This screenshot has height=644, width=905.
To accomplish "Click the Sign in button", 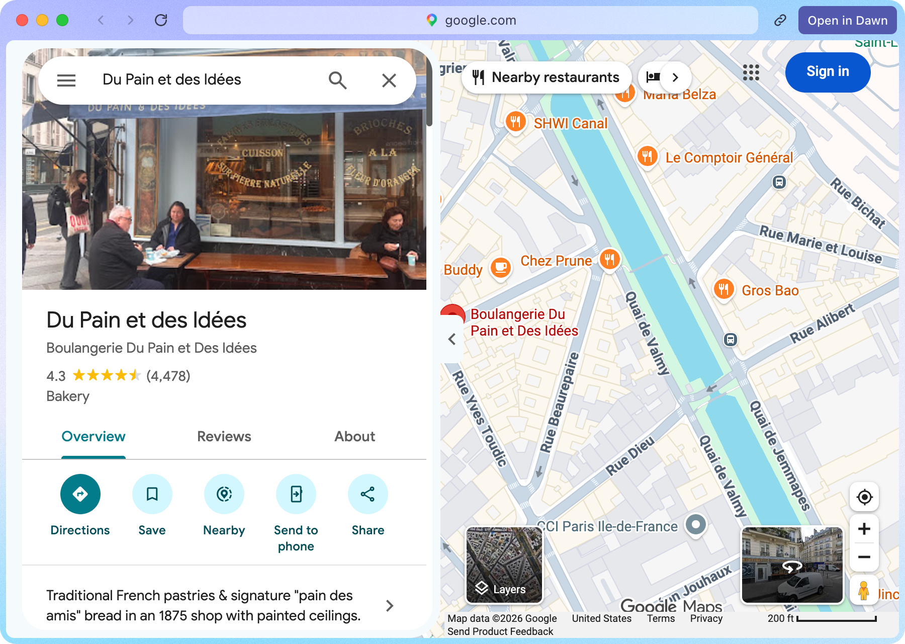I will pyautogui.click(x=828, y=72).
